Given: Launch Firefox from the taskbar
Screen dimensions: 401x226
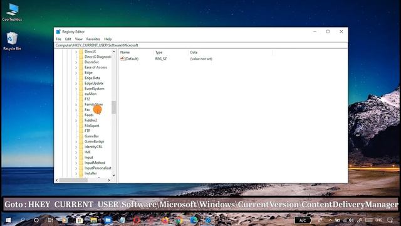Looking at the screenshot, I should pos(165,220).
